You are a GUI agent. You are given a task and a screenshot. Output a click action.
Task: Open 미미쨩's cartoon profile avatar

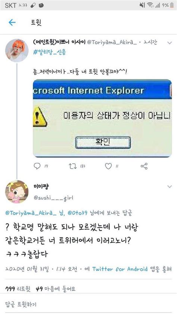pos(17,192)
